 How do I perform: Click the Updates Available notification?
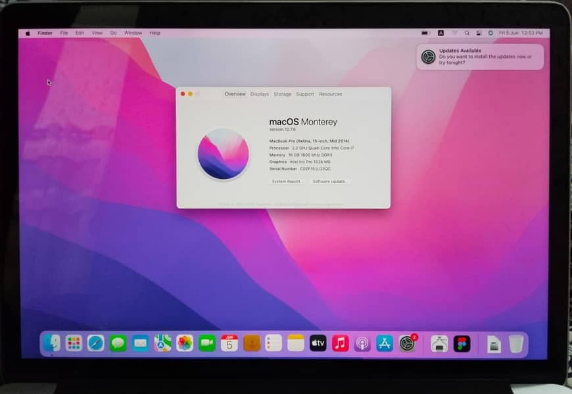point(480,57)
